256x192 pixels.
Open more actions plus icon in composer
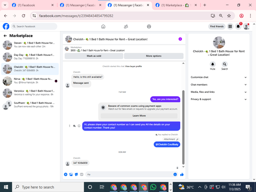coord(66,175)
